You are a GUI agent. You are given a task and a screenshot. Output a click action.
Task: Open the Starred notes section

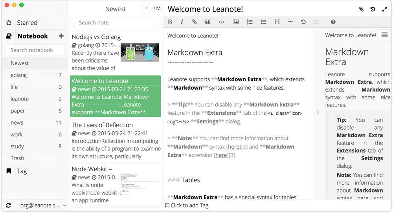point(27,23)
